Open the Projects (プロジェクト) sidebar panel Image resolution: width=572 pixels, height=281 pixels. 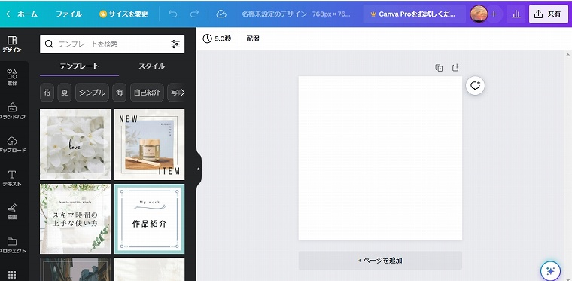[12, 246]
